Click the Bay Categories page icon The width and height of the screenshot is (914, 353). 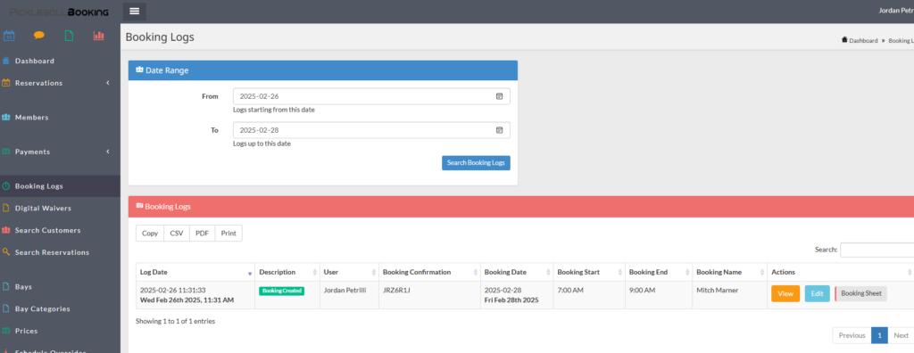(6, 308)
